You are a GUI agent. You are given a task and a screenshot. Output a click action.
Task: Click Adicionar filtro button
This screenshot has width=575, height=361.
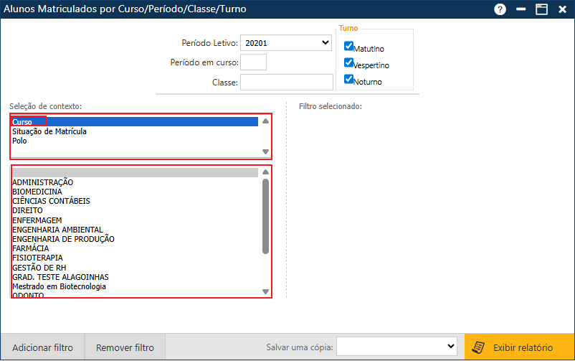(x=42, y=347)
